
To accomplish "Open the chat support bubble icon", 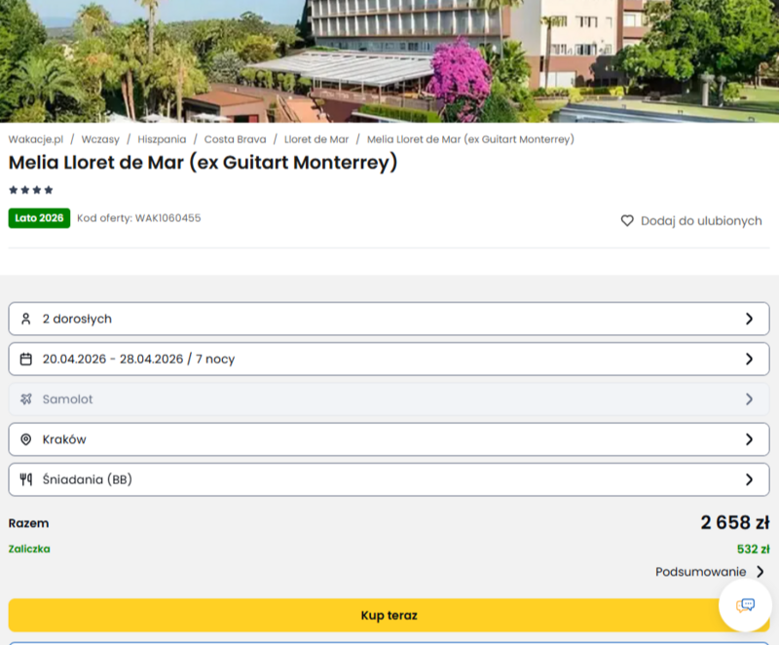I will [x=746, y=605].
